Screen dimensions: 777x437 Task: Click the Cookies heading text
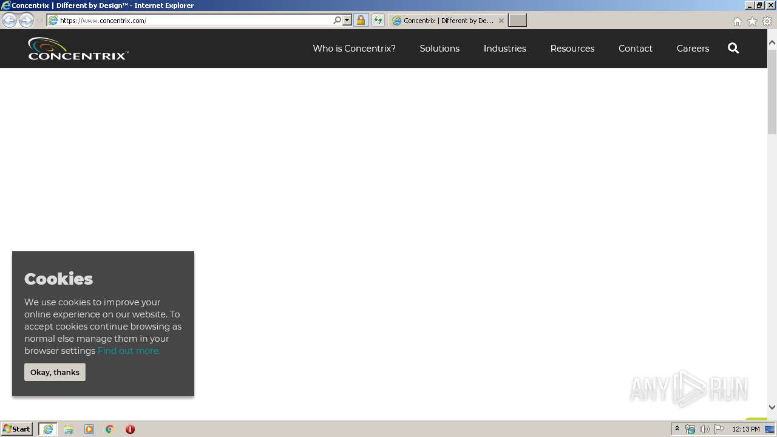coord(58,279)
